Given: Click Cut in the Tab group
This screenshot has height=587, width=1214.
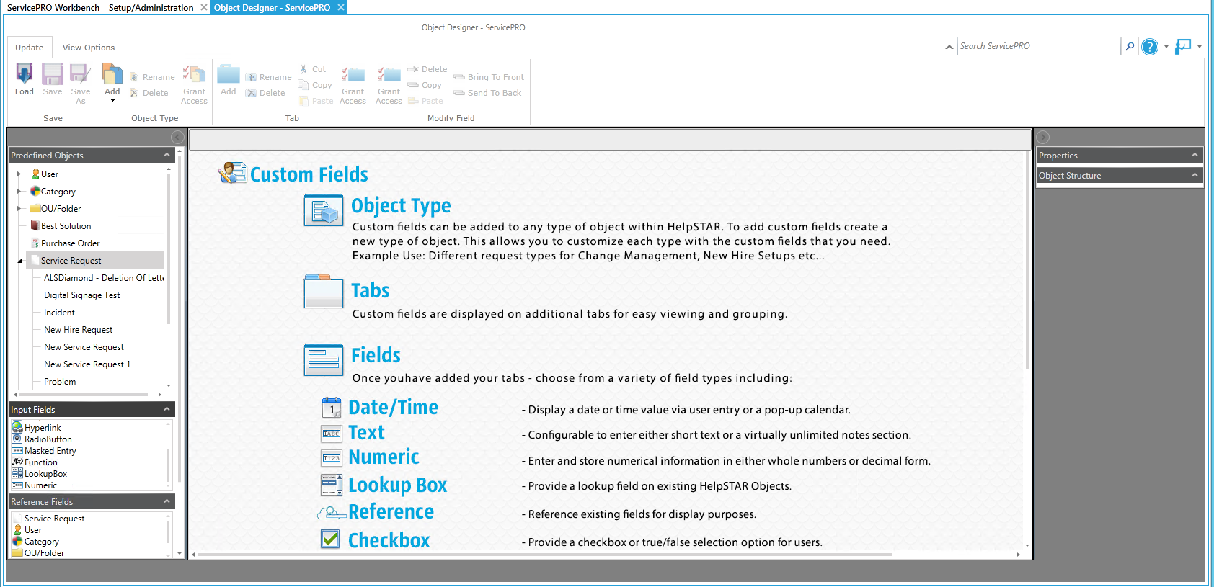Looking at the screenshot, I should coord(313,69).
